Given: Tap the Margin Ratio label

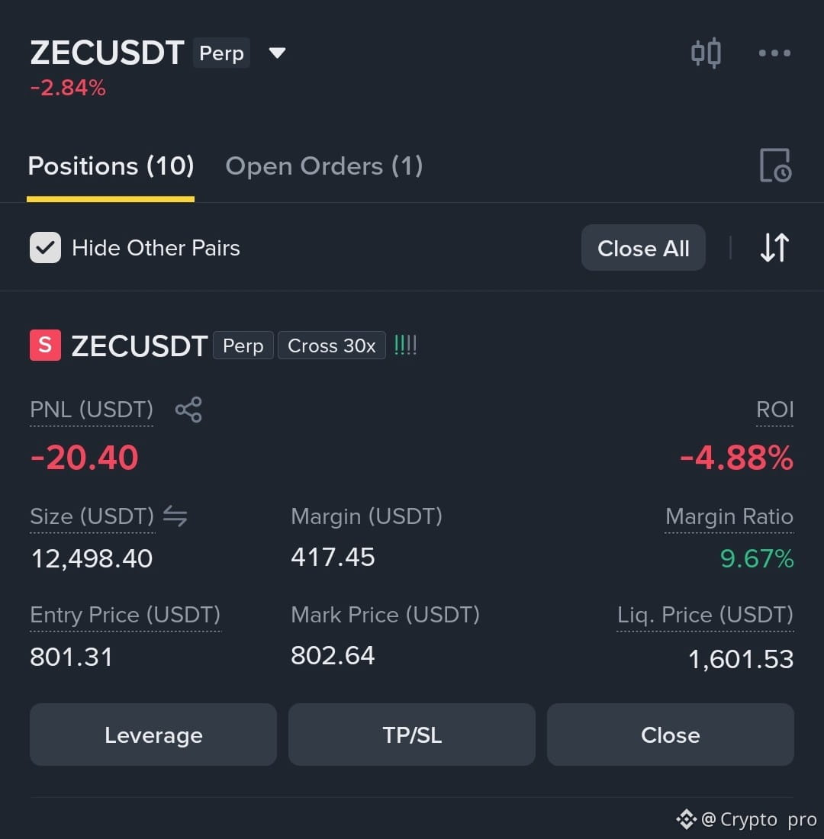Looking at the screenshot, I should (x=729, y=517).
